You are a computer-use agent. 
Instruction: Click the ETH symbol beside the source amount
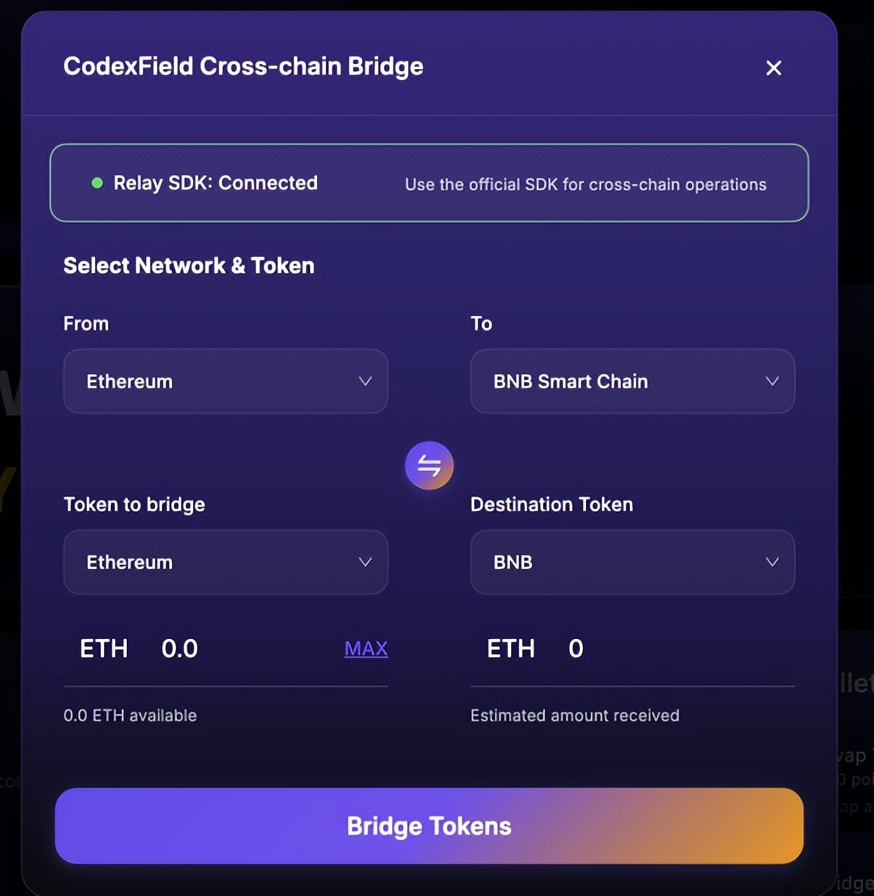pyautogui.click(x=104, y=648)
